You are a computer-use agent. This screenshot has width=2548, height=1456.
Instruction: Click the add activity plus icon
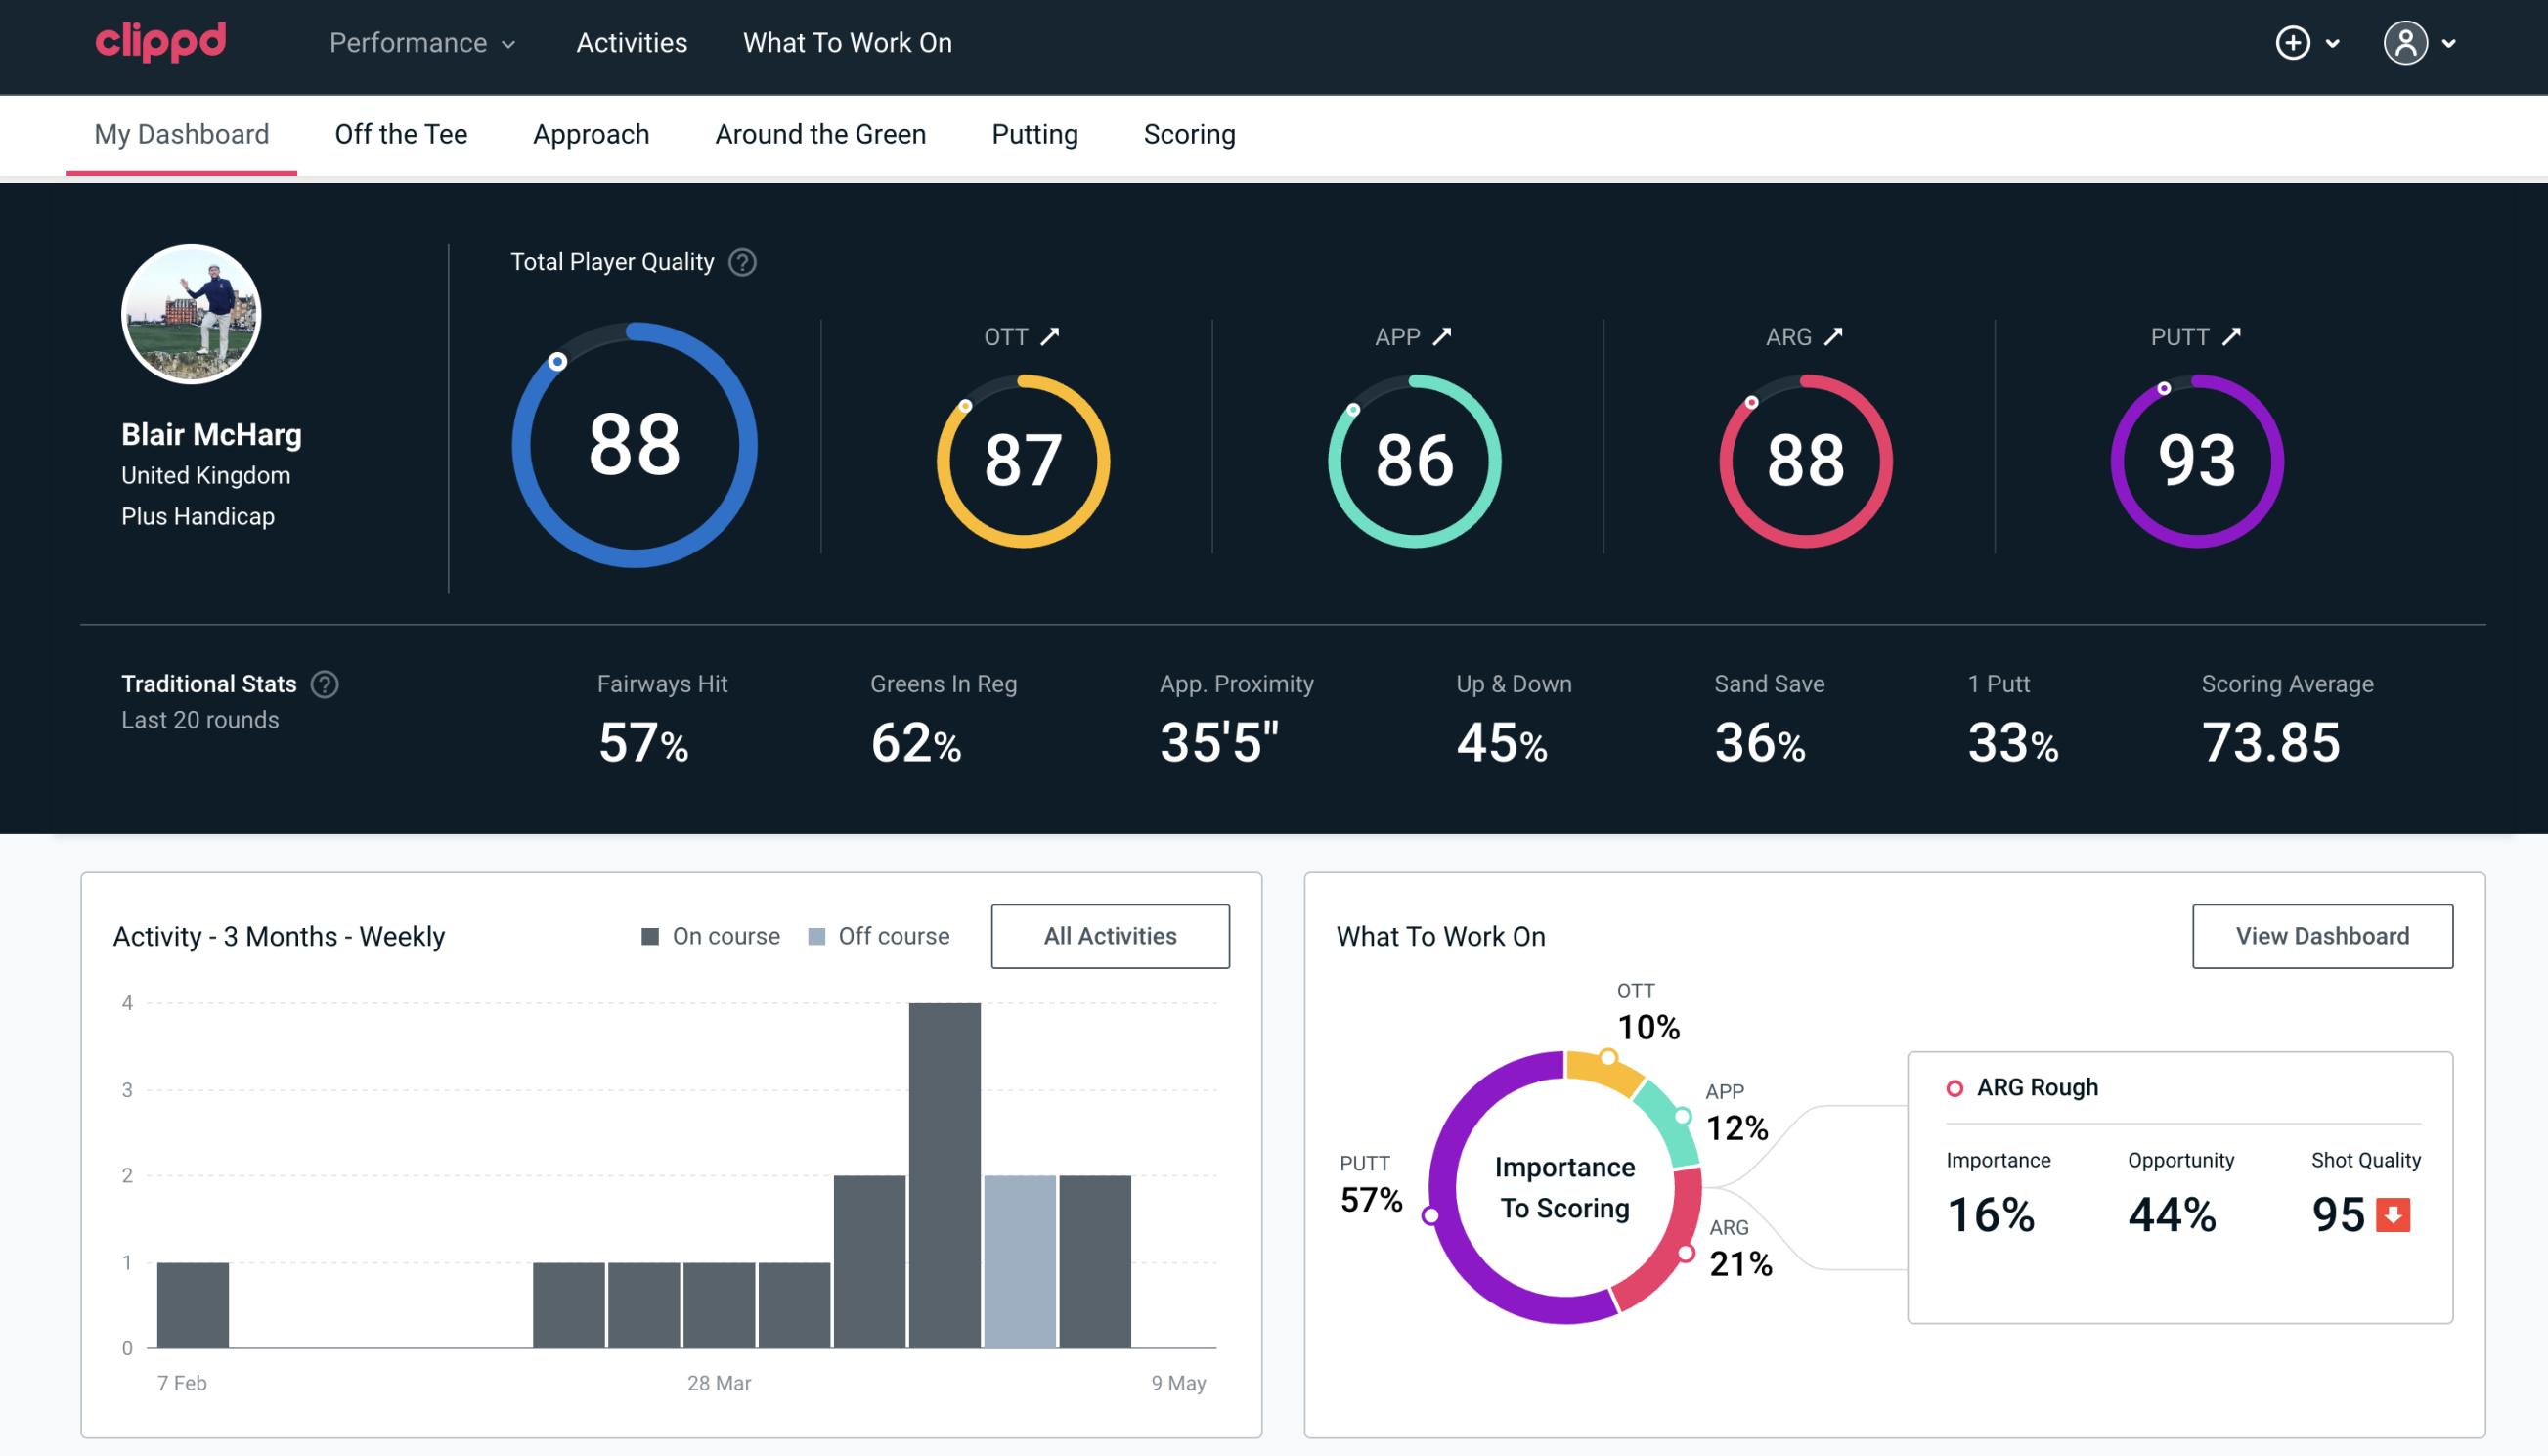point(2293,42)
